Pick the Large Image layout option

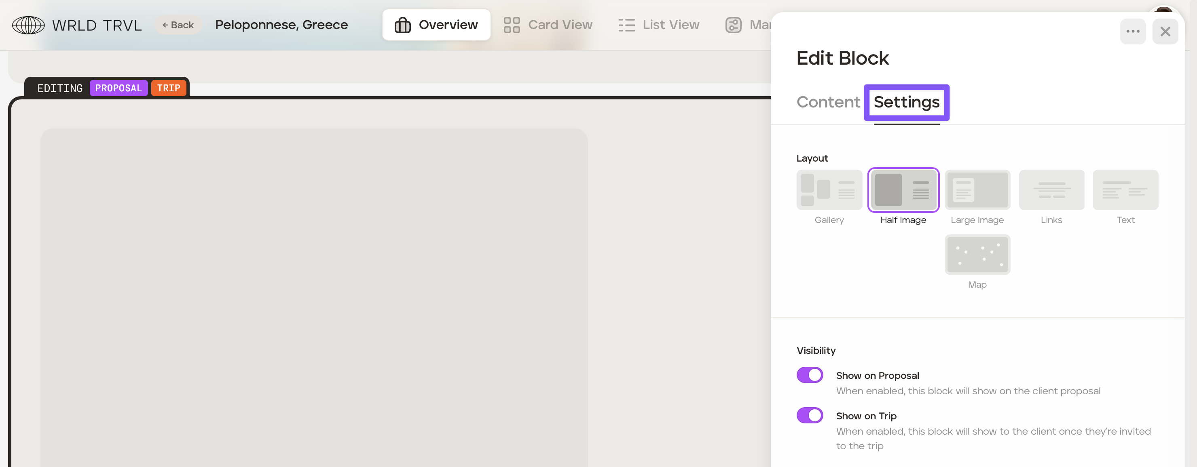pos(977,190)
